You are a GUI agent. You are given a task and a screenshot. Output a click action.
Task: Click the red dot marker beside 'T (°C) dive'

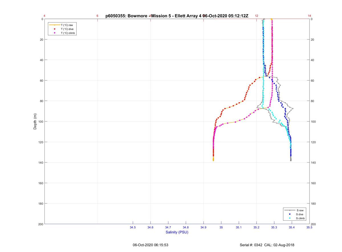click(x=54, y=29)
